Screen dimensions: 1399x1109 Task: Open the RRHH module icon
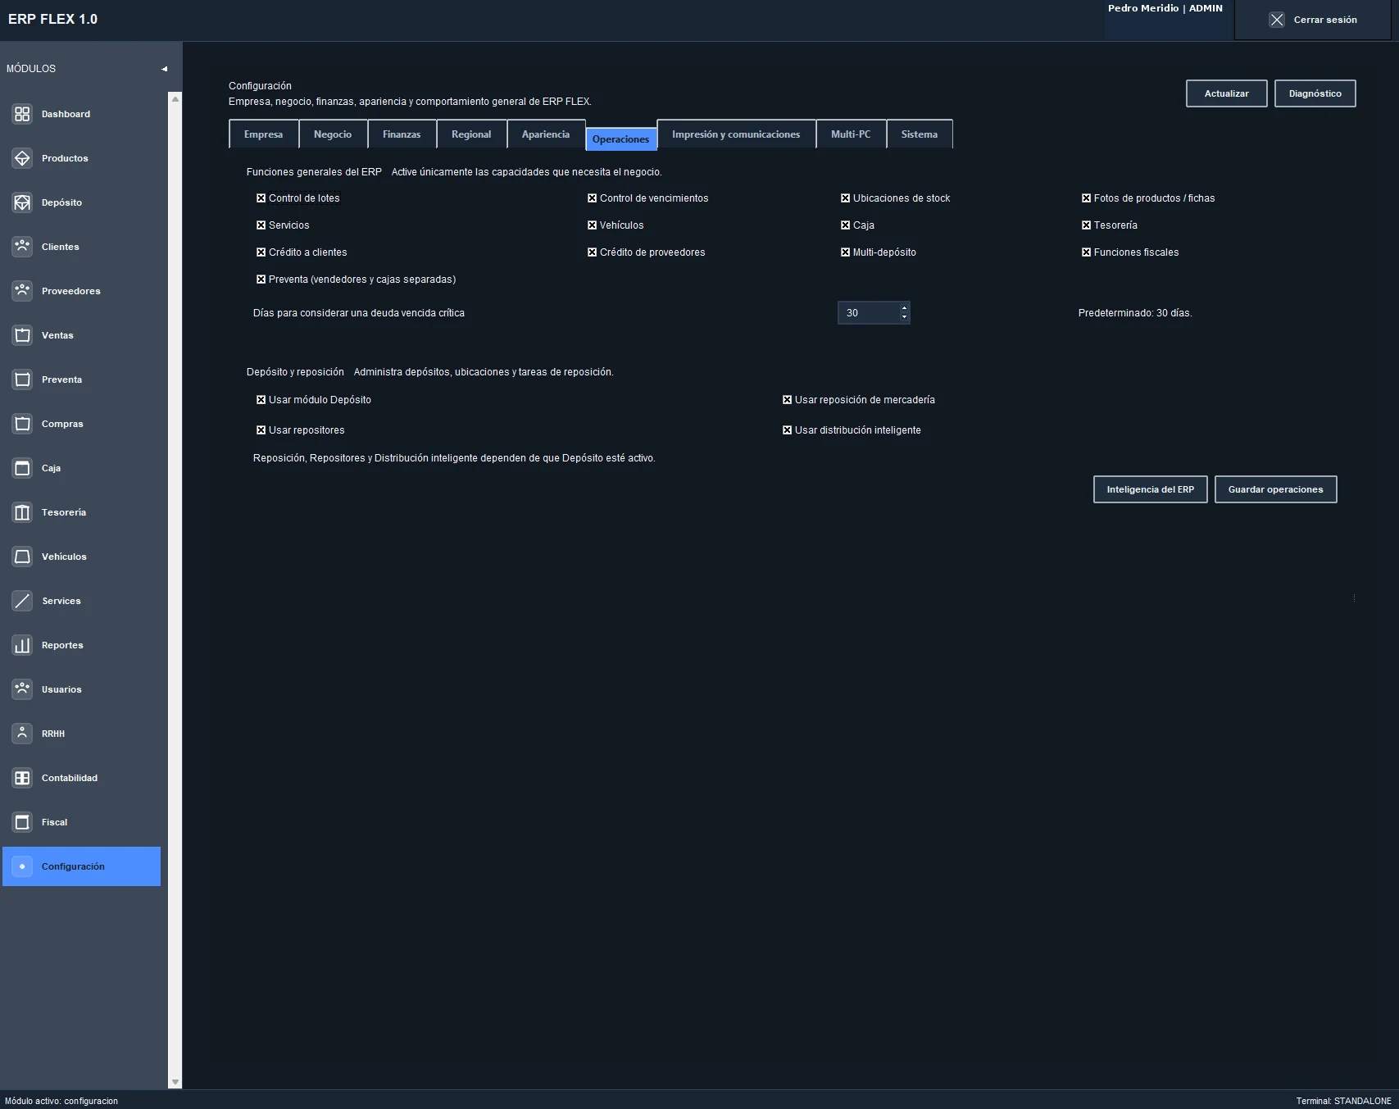tap(22, 734)
